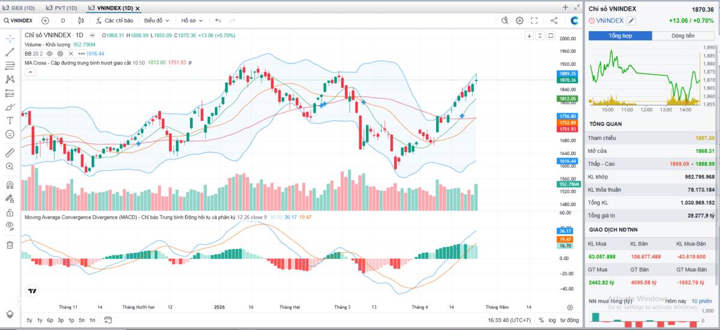Image resolution: width=720 pixels, height=330 pixels.
Task: Open more options for BB indicator
Action: tap(81, 53)
